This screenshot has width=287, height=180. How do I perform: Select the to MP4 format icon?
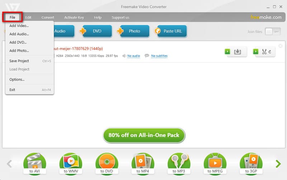point(143,164)
